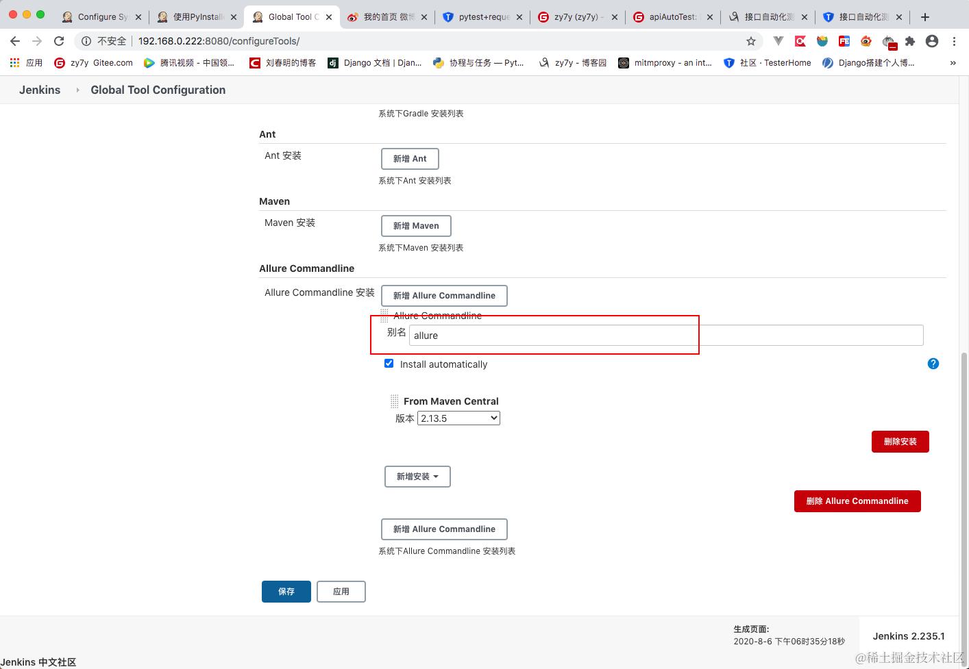Open Global Tool Configuration breadcrumb link
The image size is (969, 669).
click(158, 90)
